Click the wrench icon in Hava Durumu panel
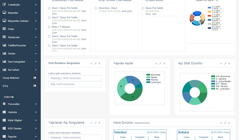The height and width of the screenshot is (140, 239). coord(225,123)
